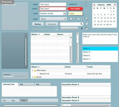The height and width of the screenshot is (107, 119).
Task: Expand the Blues tree node
Action: [x=33, y=77]
